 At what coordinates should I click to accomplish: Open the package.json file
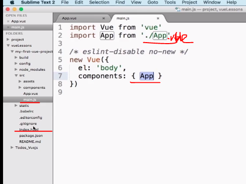pos(31,136)
